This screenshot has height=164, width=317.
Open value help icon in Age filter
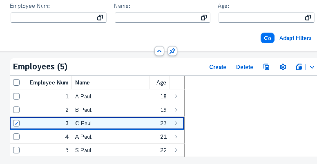(308, 18)
